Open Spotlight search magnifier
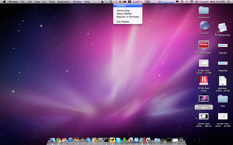The image size is (233, 145). (x=228, y=2)
